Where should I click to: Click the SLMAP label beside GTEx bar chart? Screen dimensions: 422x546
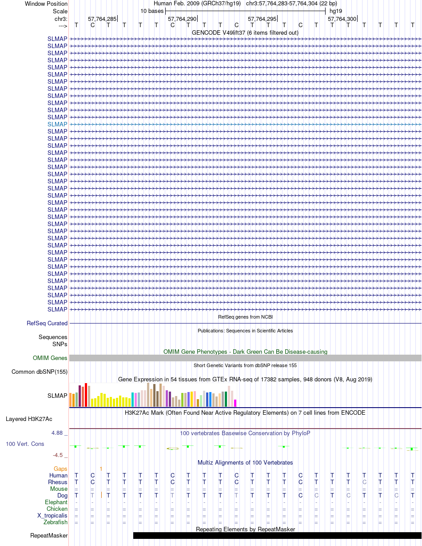click(x=57, y=396)
